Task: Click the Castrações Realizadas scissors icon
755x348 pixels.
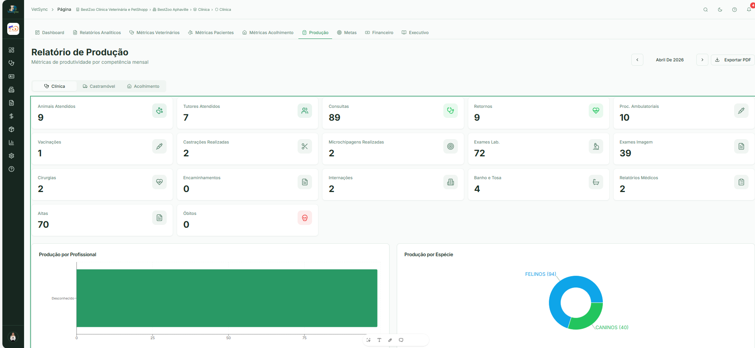Action: 305,146
